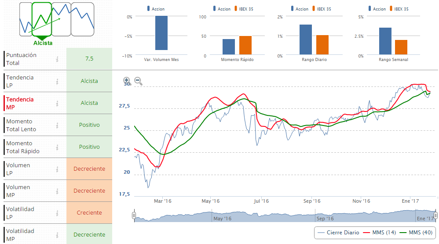Viewport: 439px width, 244px height.
Task: Open info icon for Tendencia LP
Action: click(x=57, y=81)
